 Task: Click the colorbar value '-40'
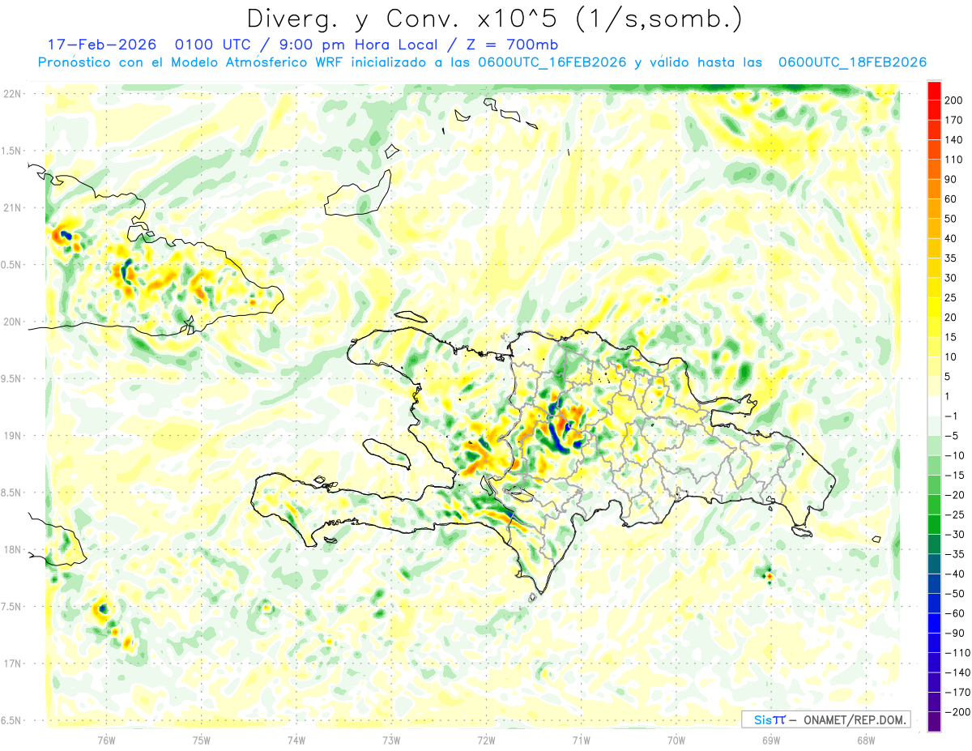pos(954,574)
